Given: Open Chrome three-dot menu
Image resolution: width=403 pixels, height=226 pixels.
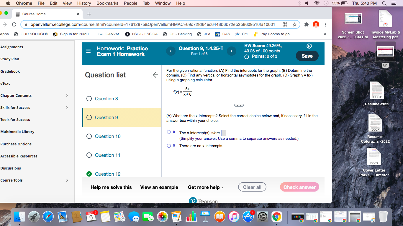Looking at the screenshot, I should (x=325, y=24).
